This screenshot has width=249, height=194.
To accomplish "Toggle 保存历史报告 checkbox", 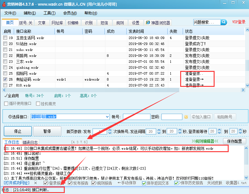I will point(176,183).
